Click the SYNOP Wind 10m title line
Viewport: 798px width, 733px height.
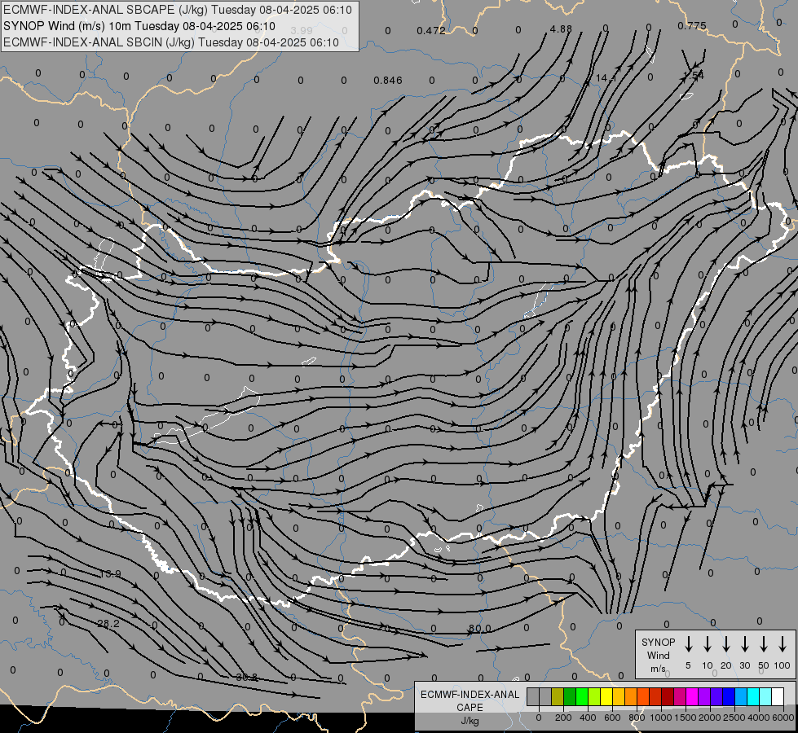[x=139, y=26]
